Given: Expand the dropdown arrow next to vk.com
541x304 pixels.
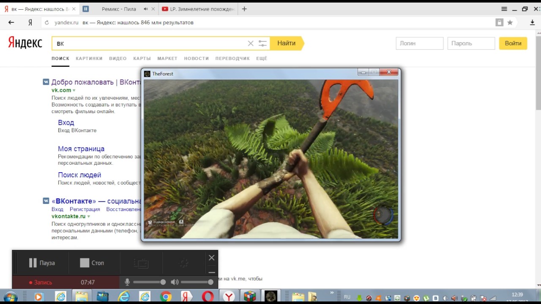Looking at the screenshot, I should pyautogui.click(x=74, y=90).
